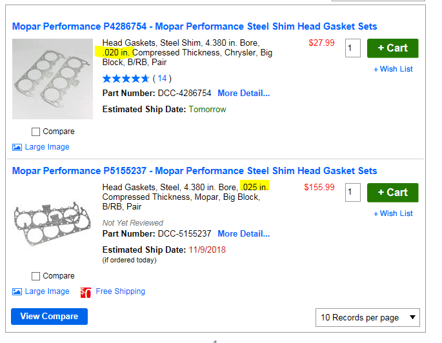Expand More Detail for DCC-4286754
Screen dimensions: 442x343
(243, 93)
